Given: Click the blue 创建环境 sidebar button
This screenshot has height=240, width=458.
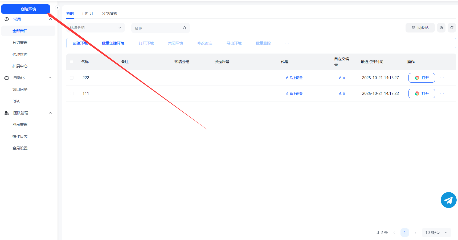Looking at the screenshot, I should tap(26, 9).
